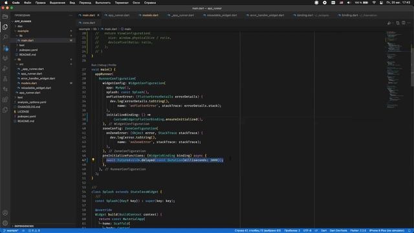Open the Run and Debug view

coord(5,69)
